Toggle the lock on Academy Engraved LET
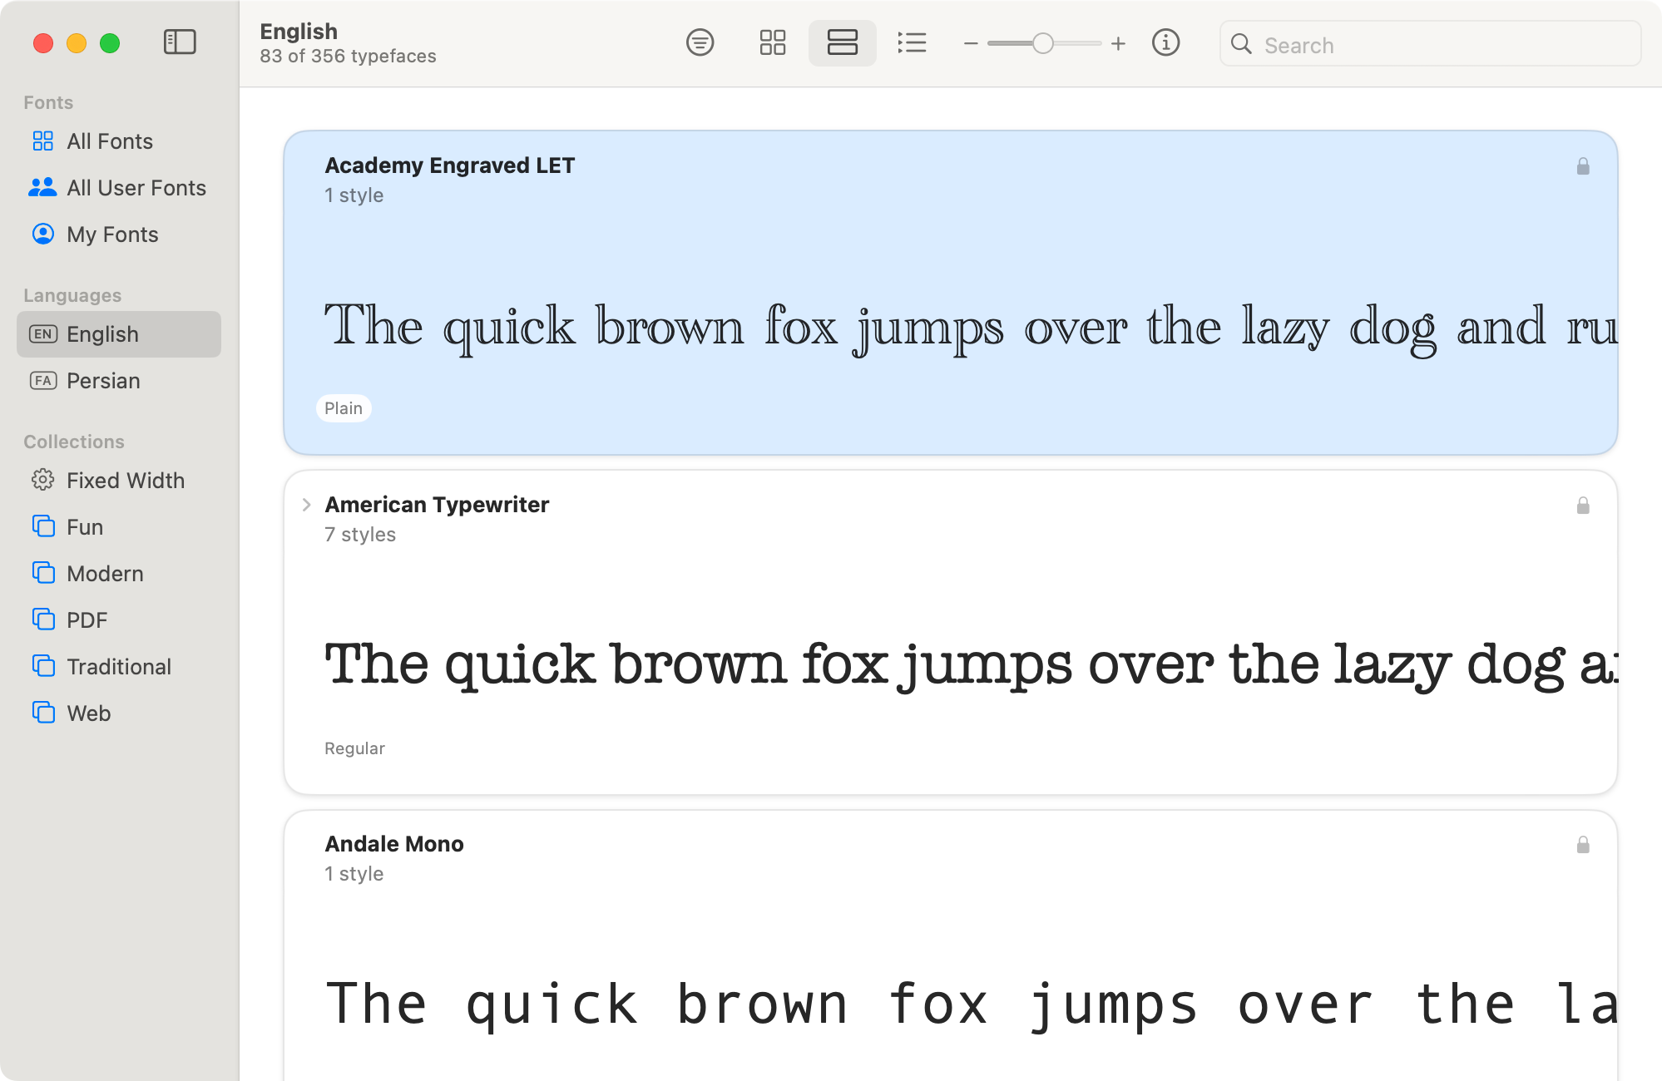The height and width of the screenshot is (1081, 1662). tap(1582, 166)
